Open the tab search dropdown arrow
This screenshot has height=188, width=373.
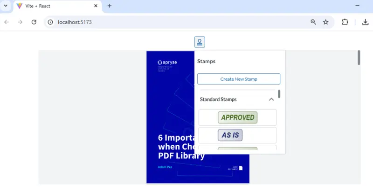6,6
